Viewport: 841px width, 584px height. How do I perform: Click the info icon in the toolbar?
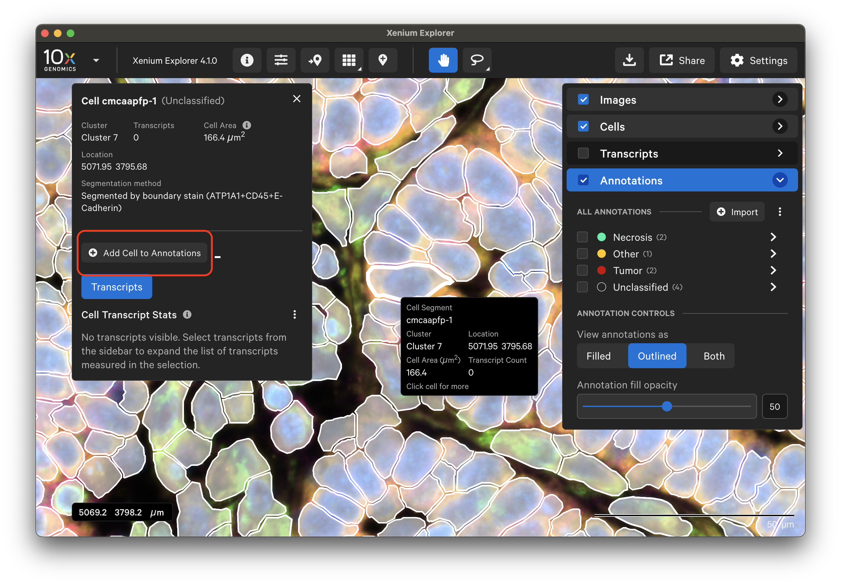247,60
